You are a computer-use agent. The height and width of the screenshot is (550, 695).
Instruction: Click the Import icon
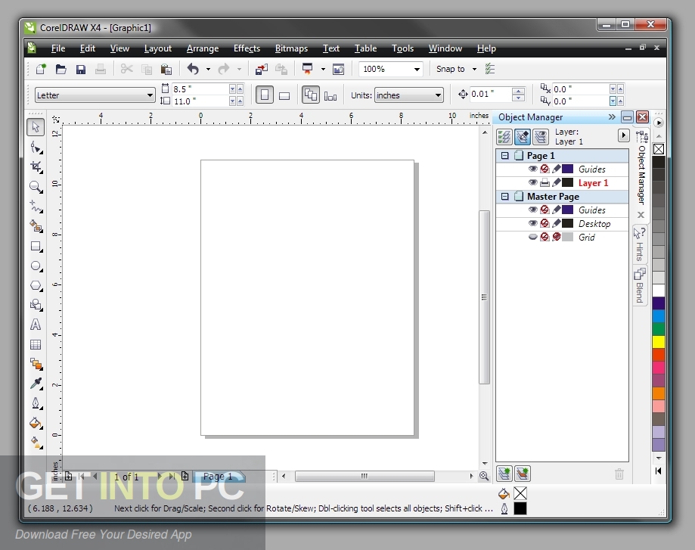tap(262, 69)
